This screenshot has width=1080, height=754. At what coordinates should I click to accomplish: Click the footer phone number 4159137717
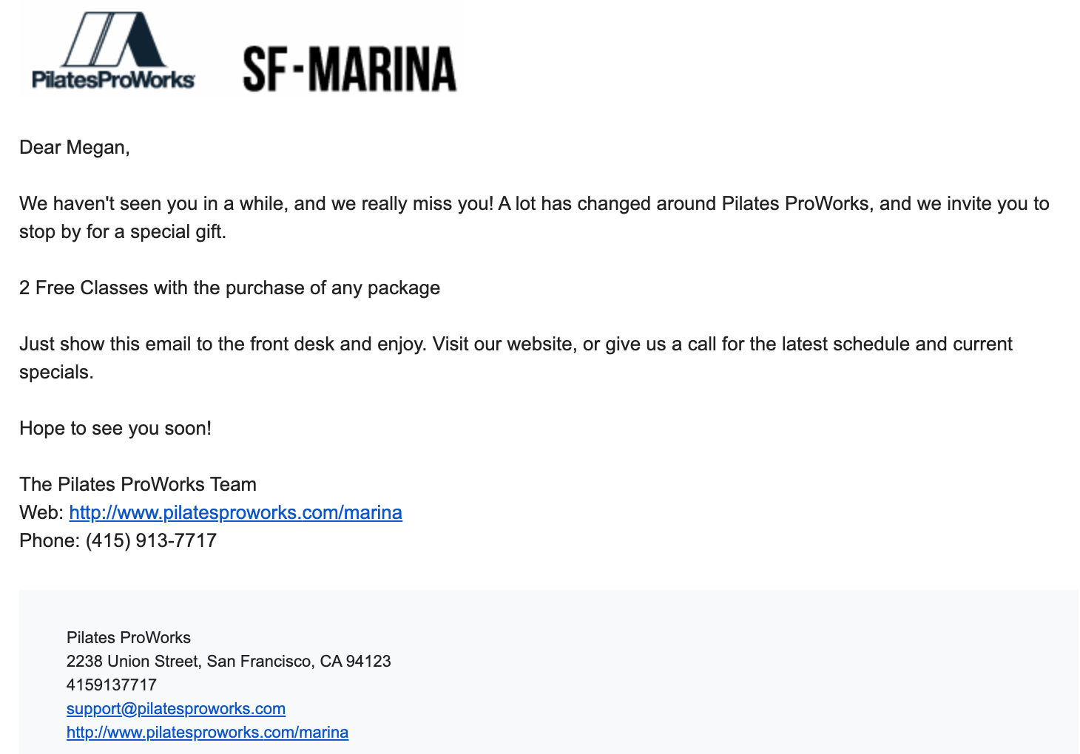coord(112,685)
